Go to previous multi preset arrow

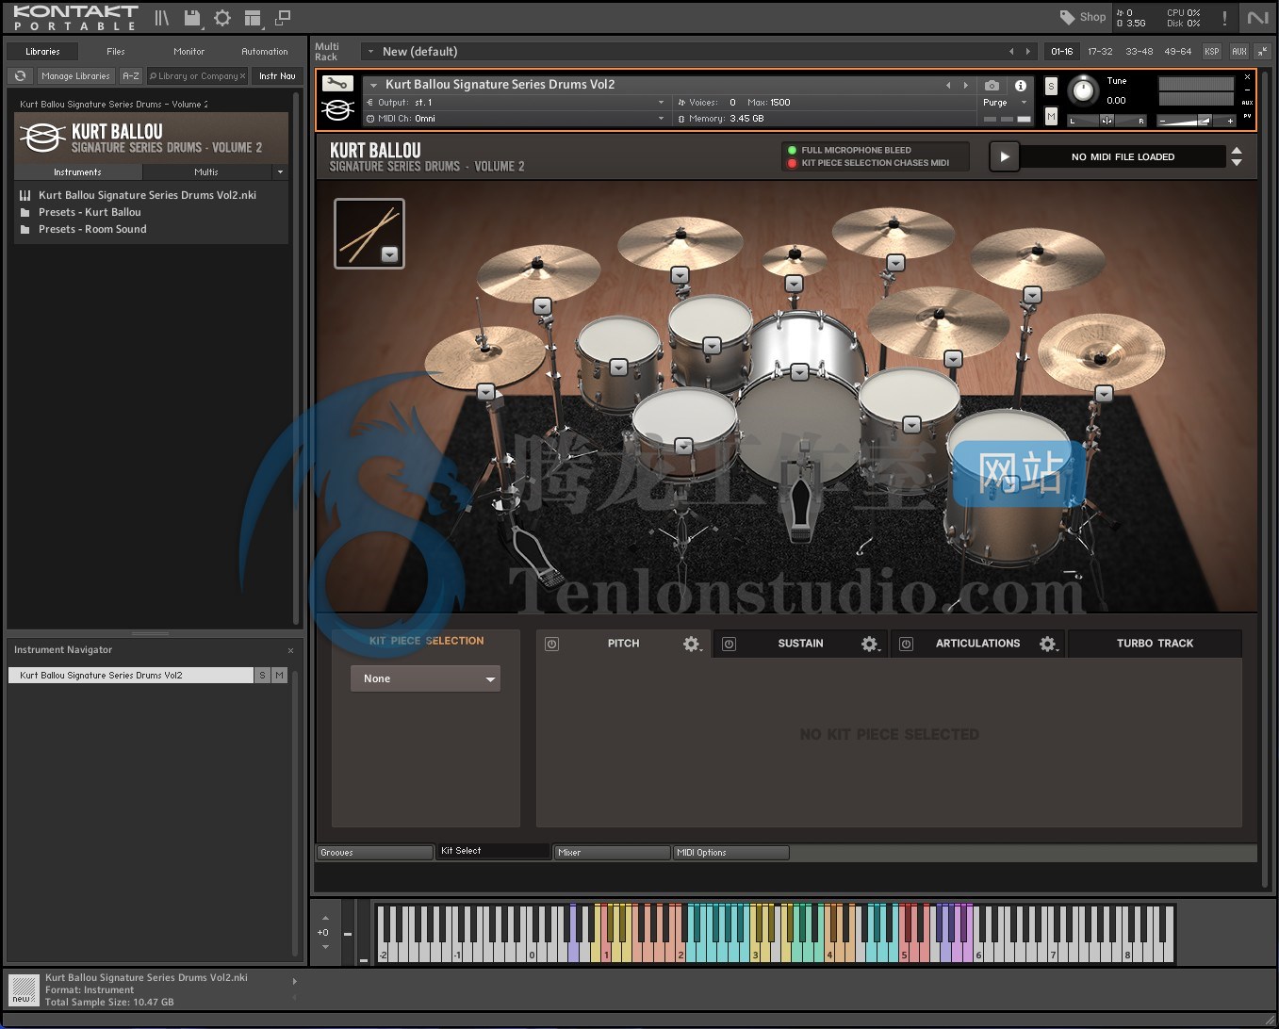pyautogui.click(x=1011, y=51)
